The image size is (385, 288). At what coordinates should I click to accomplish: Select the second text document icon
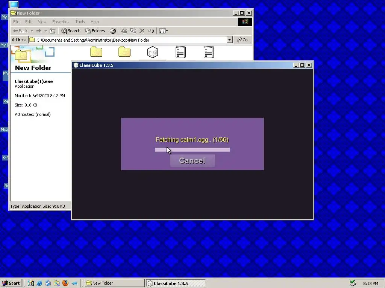(x=209, y=52)
